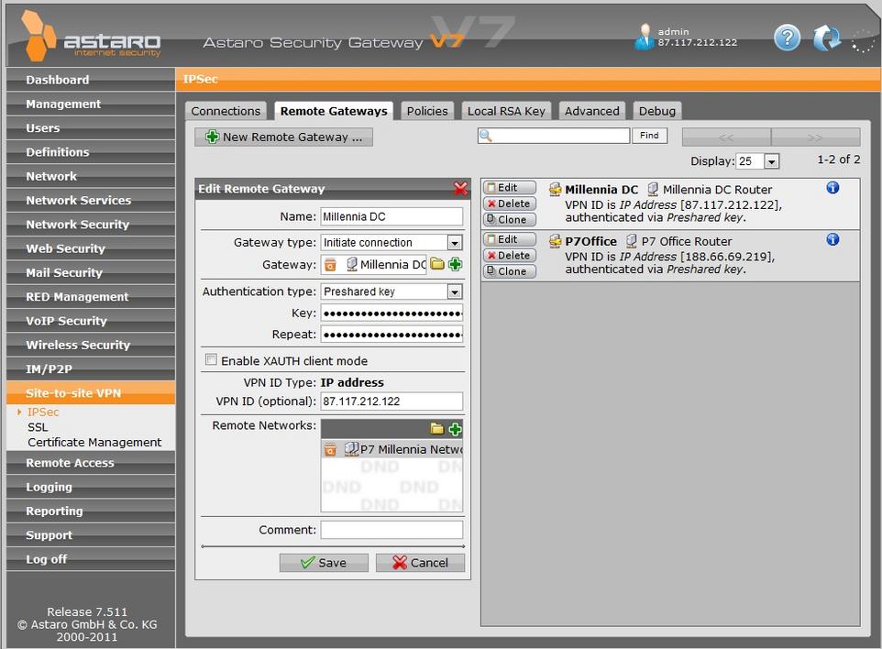Remove P7 Millennia Network trash icon
This screenshot has height=649, width=882.
click(x=330, y=449)
